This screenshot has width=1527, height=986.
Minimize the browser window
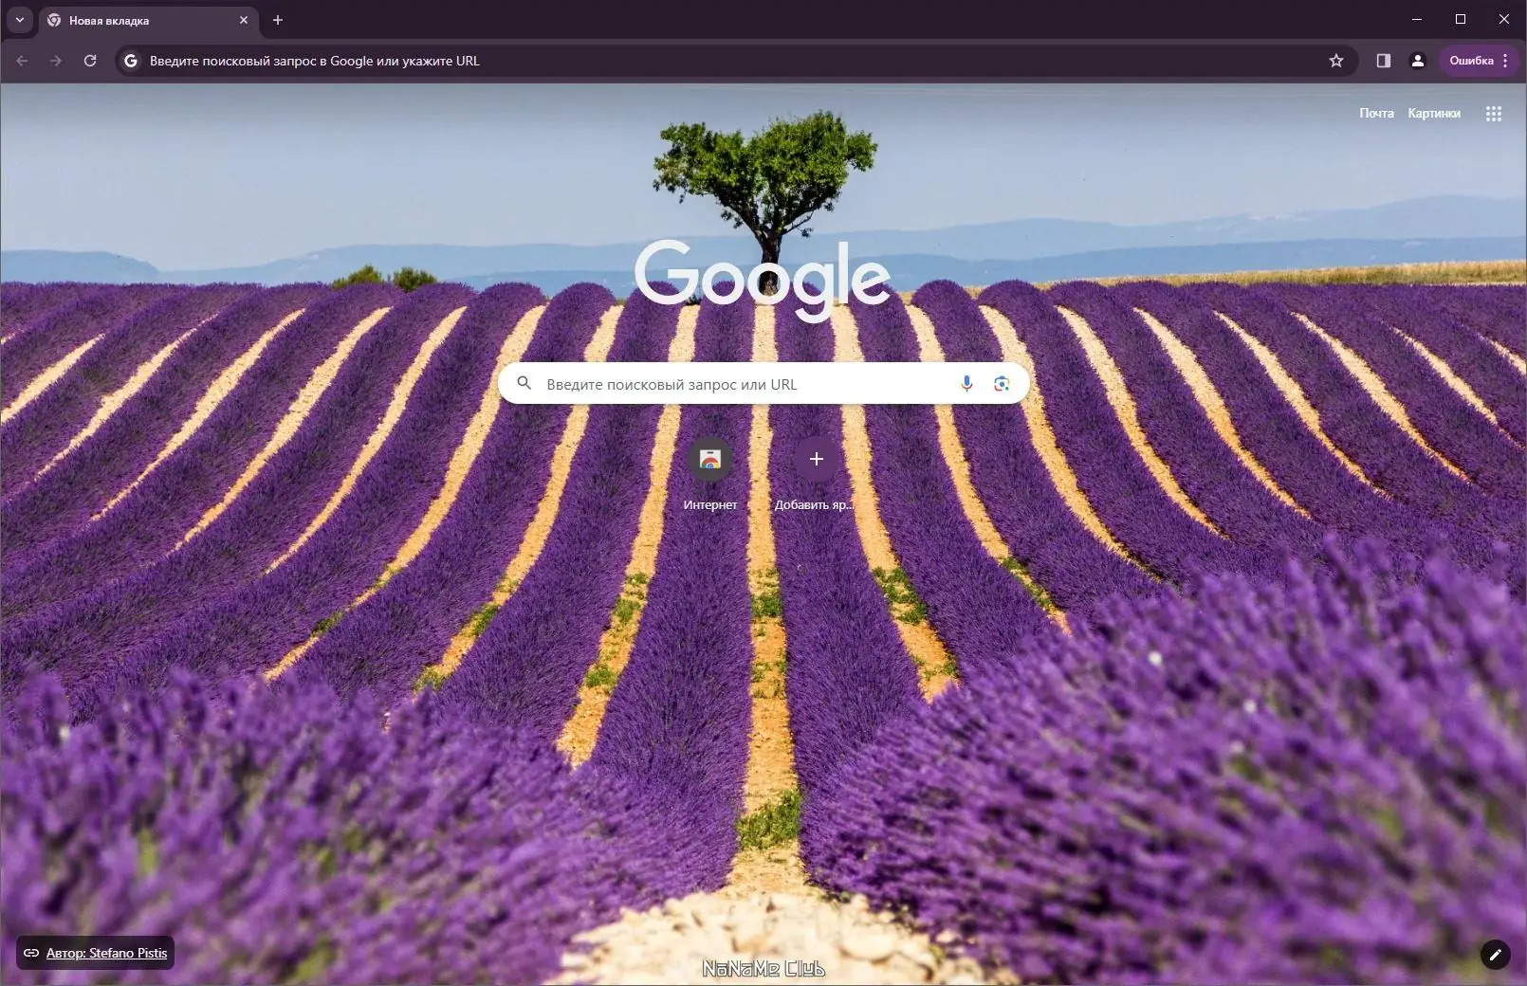(x=1417, y=20)
